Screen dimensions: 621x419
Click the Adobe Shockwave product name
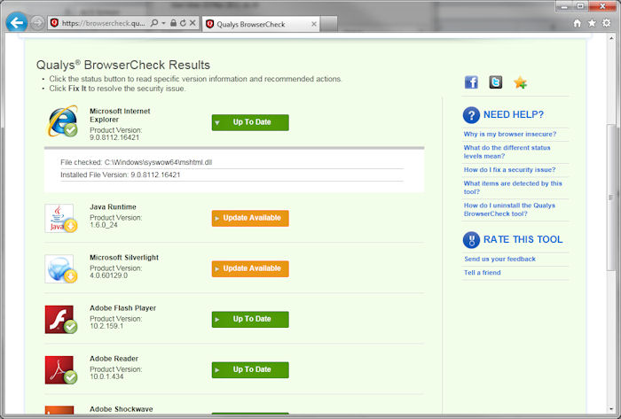pos(122,409)
